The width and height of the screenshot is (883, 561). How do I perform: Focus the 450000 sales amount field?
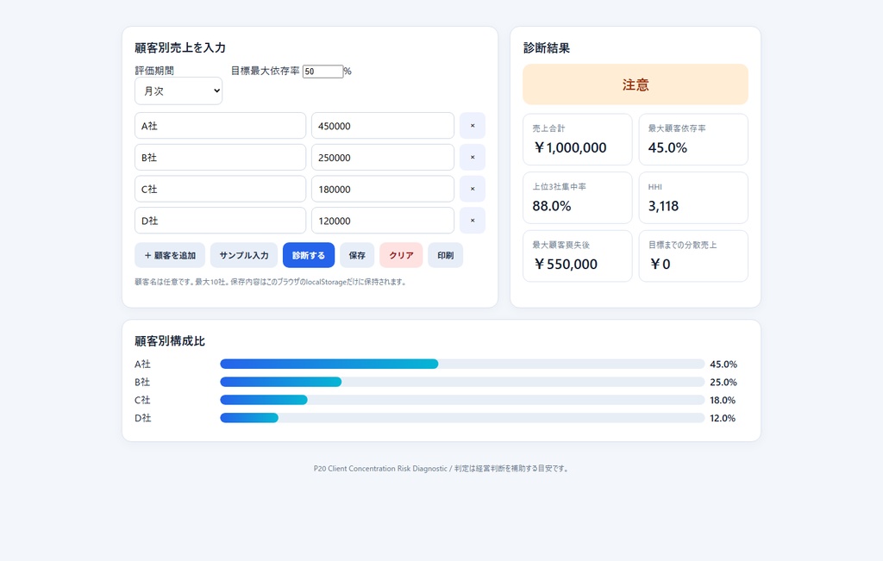(x=382, y=126)
